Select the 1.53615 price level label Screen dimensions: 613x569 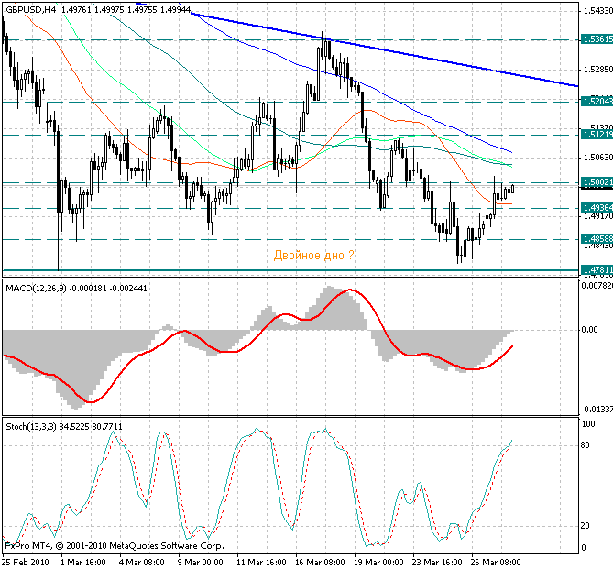click(597, 39)
